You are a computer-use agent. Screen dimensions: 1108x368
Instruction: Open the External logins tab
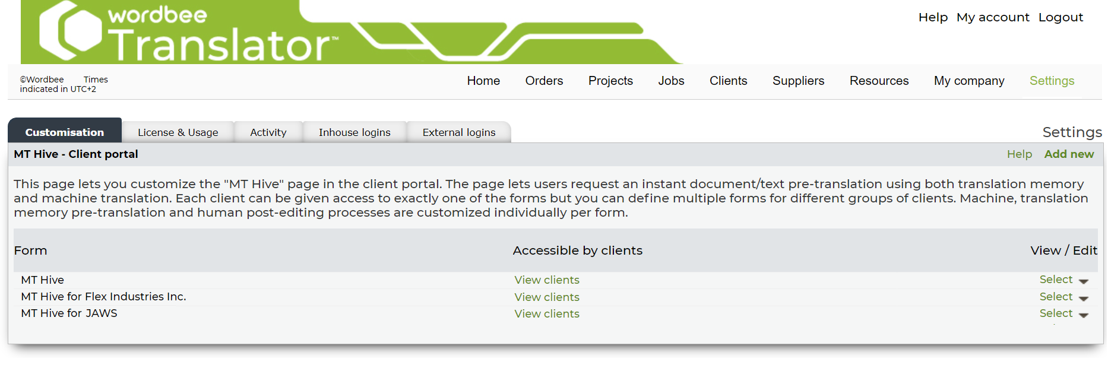click(458, 132)
